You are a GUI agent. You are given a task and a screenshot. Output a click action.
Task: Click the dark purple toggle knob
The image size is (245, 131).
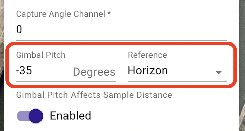36,116
